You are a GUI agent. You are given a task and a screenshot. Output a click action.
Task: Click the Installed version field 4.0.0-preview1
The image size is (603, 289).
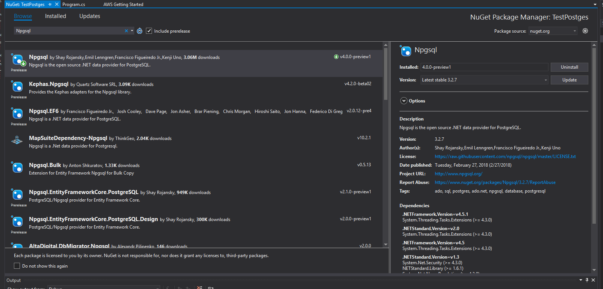(484, 67)
